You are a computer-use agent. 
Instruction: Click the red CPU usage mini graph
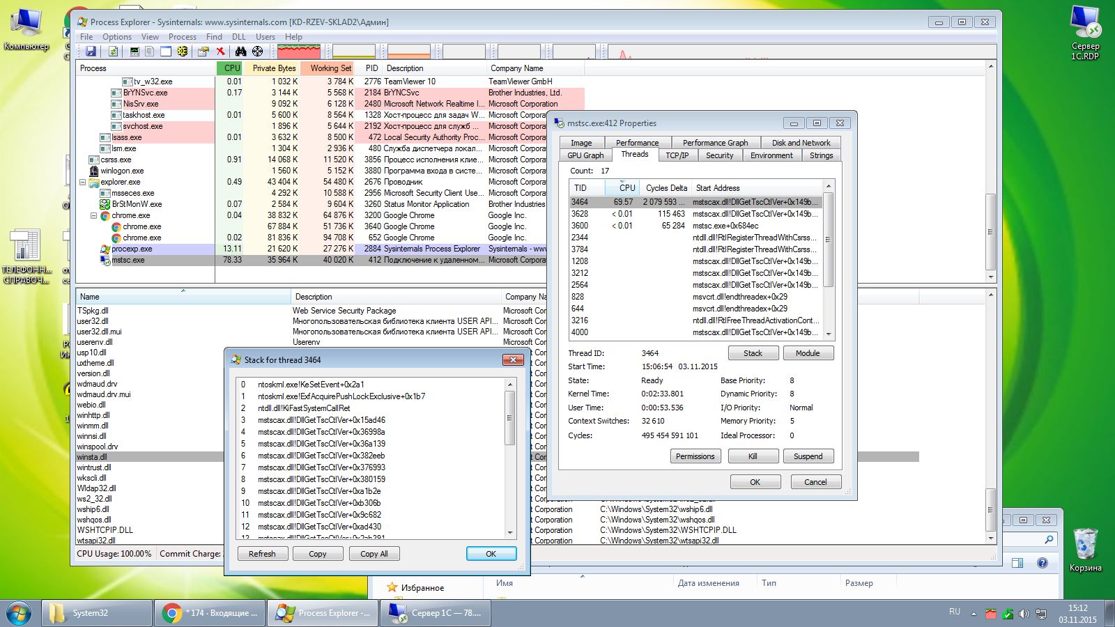point(299,52)
